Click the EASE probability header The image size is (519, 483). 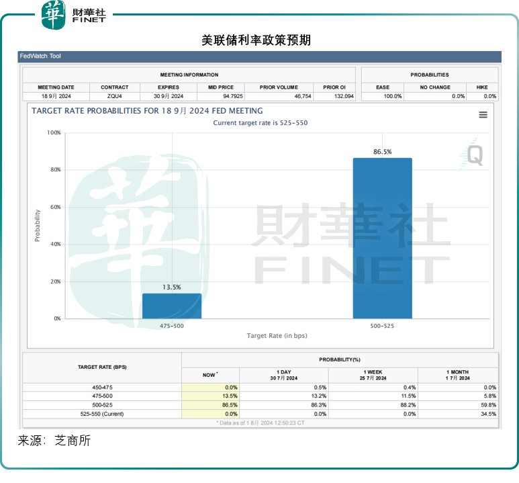[383, 87]
